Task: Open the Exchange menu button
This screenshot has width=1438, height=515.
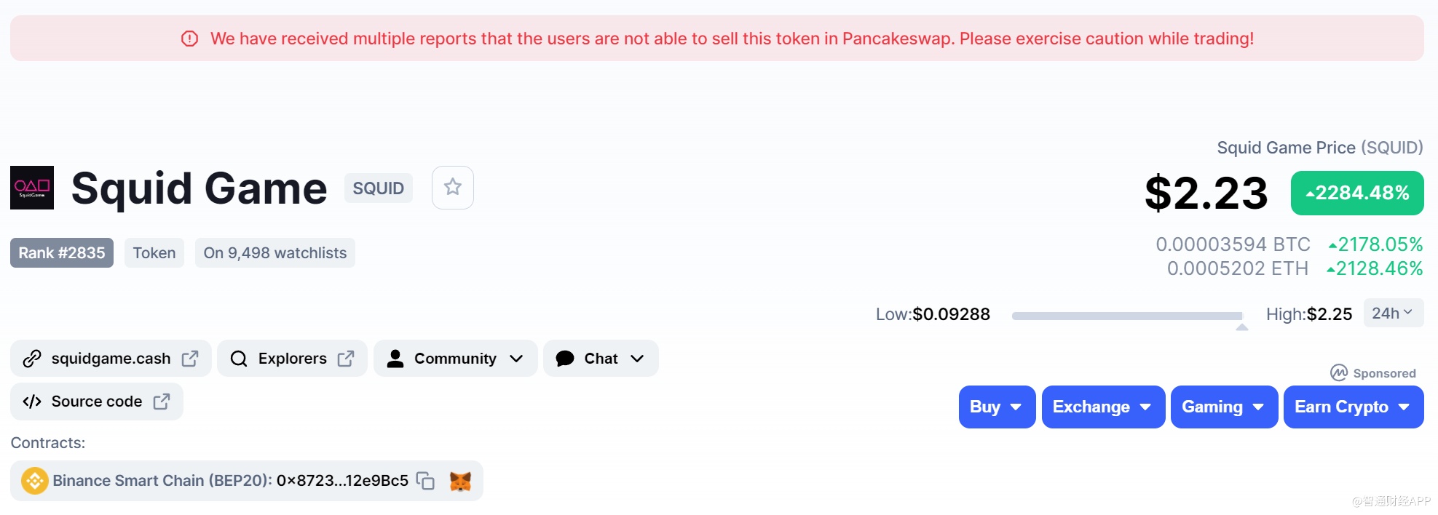Action: tap(1102, 407)
